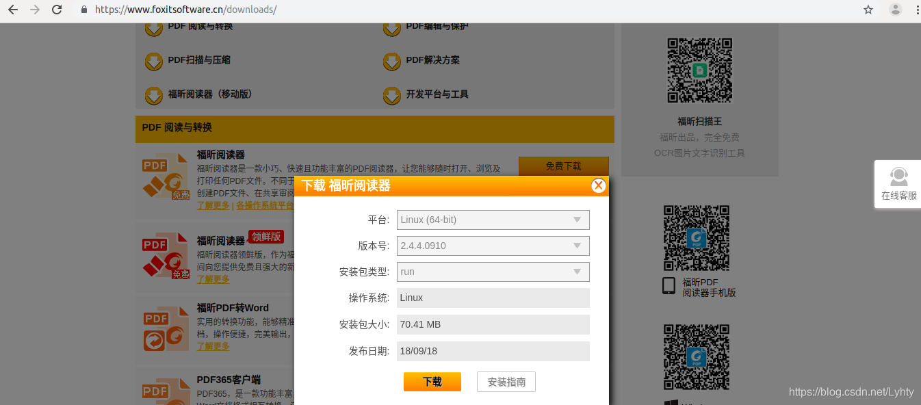921x405 pixels.
Task: Go back with the browser back arrow
Action: click(x=12, y=10)
